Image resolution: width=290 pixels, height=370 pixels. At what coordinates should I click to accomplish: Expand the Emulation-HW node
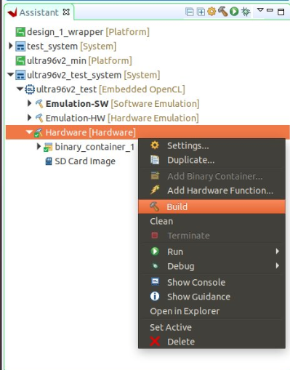tap(29, 118)
